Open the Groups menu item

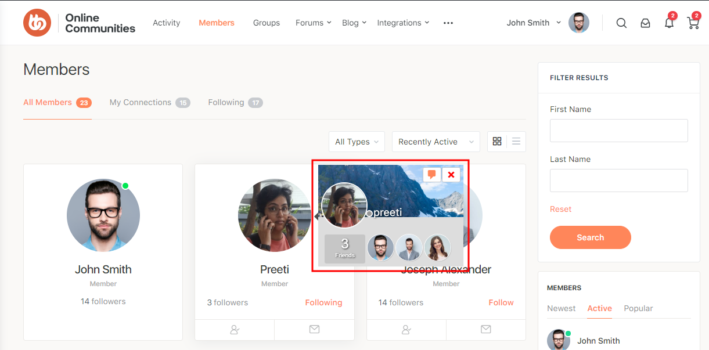pyautogui.click(x=267, y=23)
